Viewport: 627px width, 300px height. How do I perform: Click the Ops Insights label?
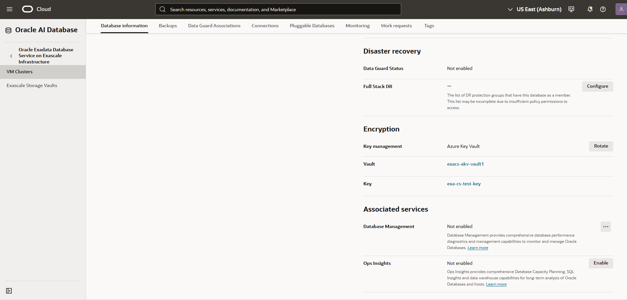point(377,263)
